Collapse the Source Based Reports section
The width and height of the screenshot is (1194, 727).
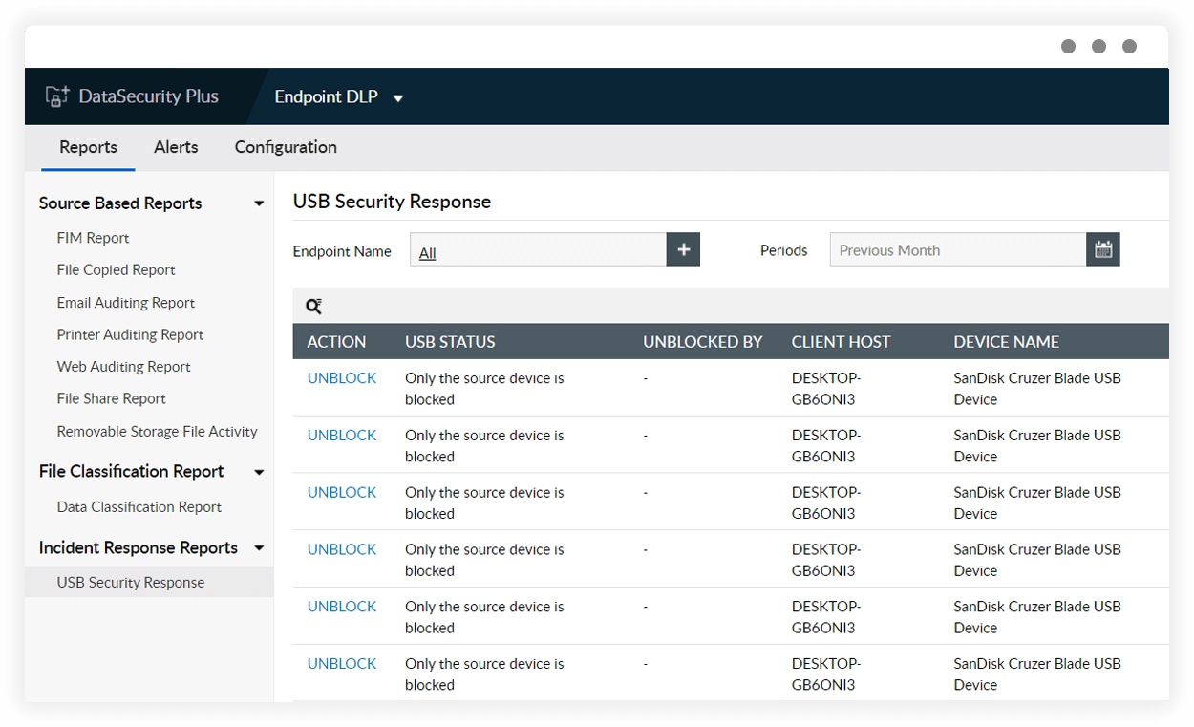click(x=259, y=203)
